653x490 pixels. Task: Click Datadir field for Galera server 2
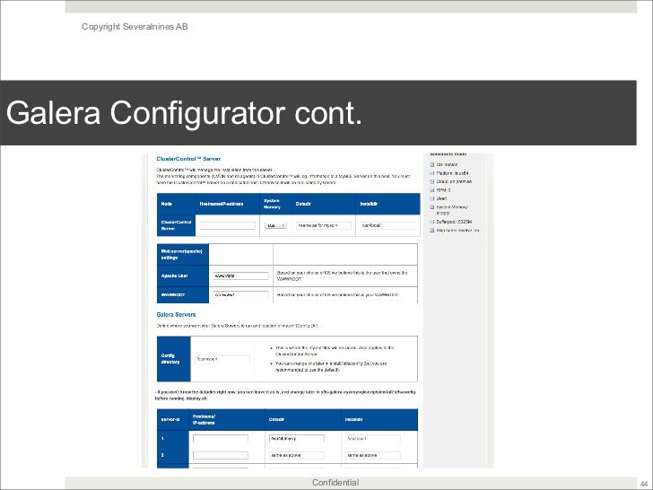click(x=297, y=455)
